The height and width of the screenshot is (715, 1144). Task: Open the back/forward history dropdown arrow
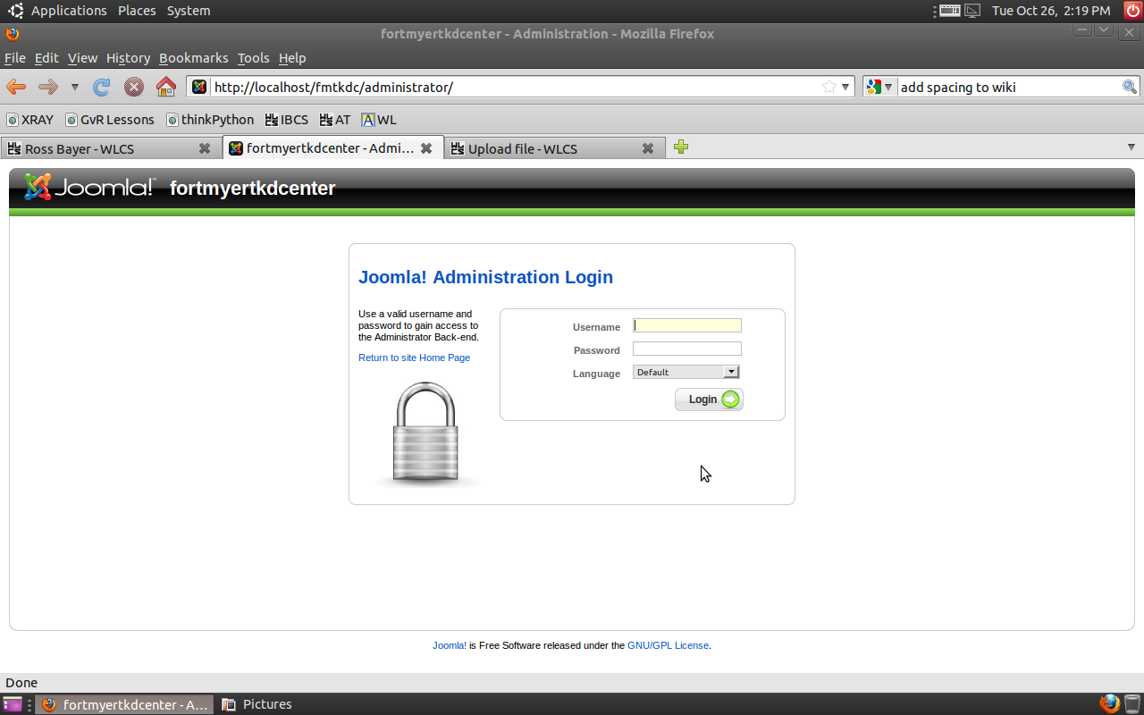tap(75, 87)
